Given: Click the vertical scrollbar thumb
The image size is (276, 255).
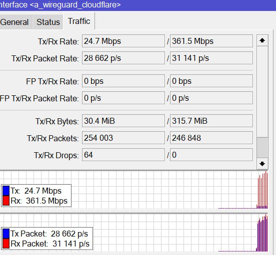Looking at the screenshot, I should coord(262,148).
